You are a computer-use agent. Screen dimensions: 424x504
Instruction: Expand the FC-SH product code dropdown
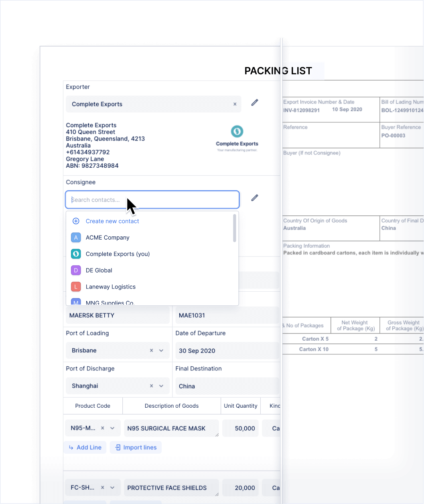(x=114, y=487)
